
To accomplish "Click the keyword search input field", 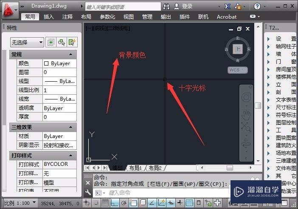I will point(123,7).
